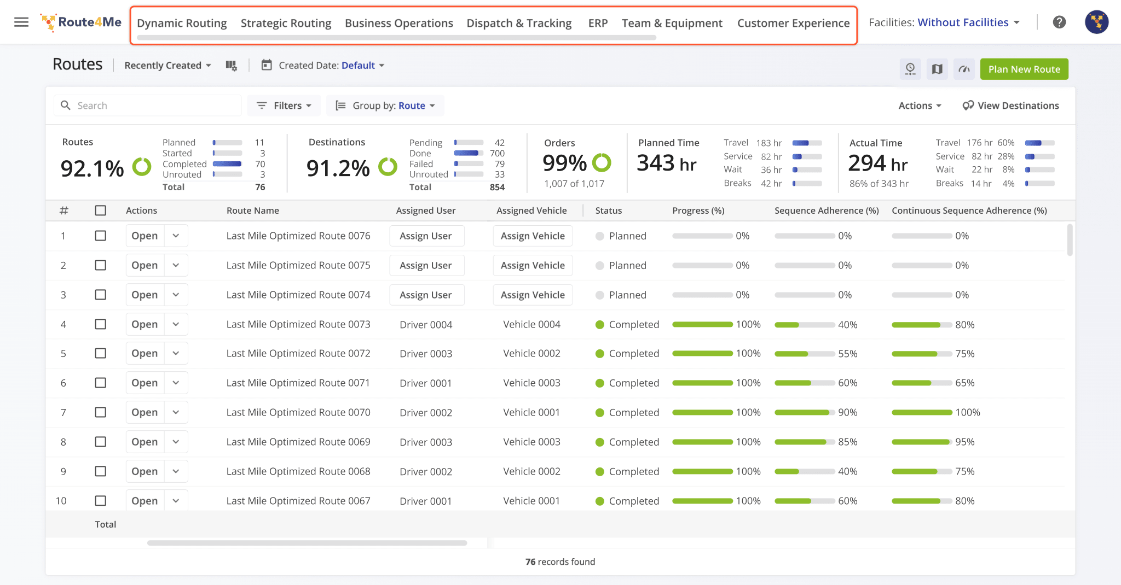Switch to the Dispatch & Tracking tab
Screen dimensions: 1121x585
click(519, 23)
